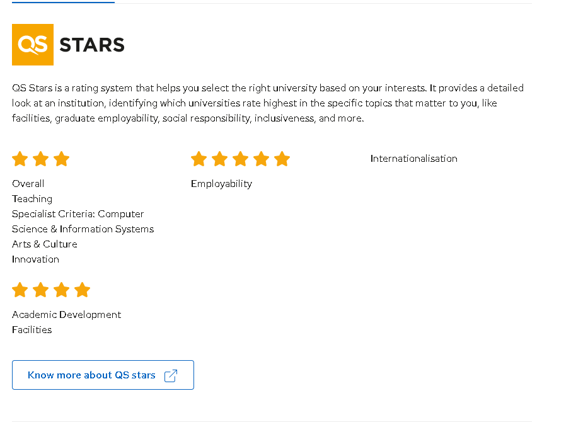Screen dimensions: 571x425
Task: Click the fifth star beside Employability
Action: tap(282, 159)
